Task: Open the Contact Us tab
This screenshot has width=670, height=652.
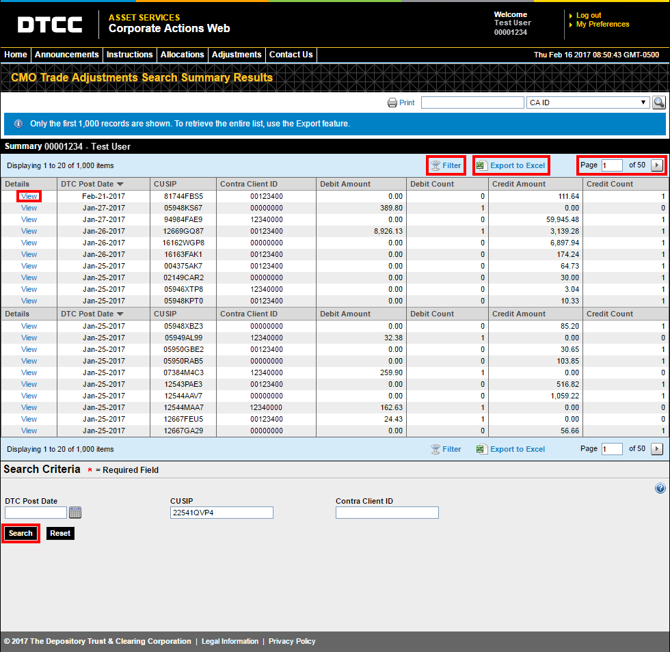Action: pyautogui.click(x=290, y=55)
